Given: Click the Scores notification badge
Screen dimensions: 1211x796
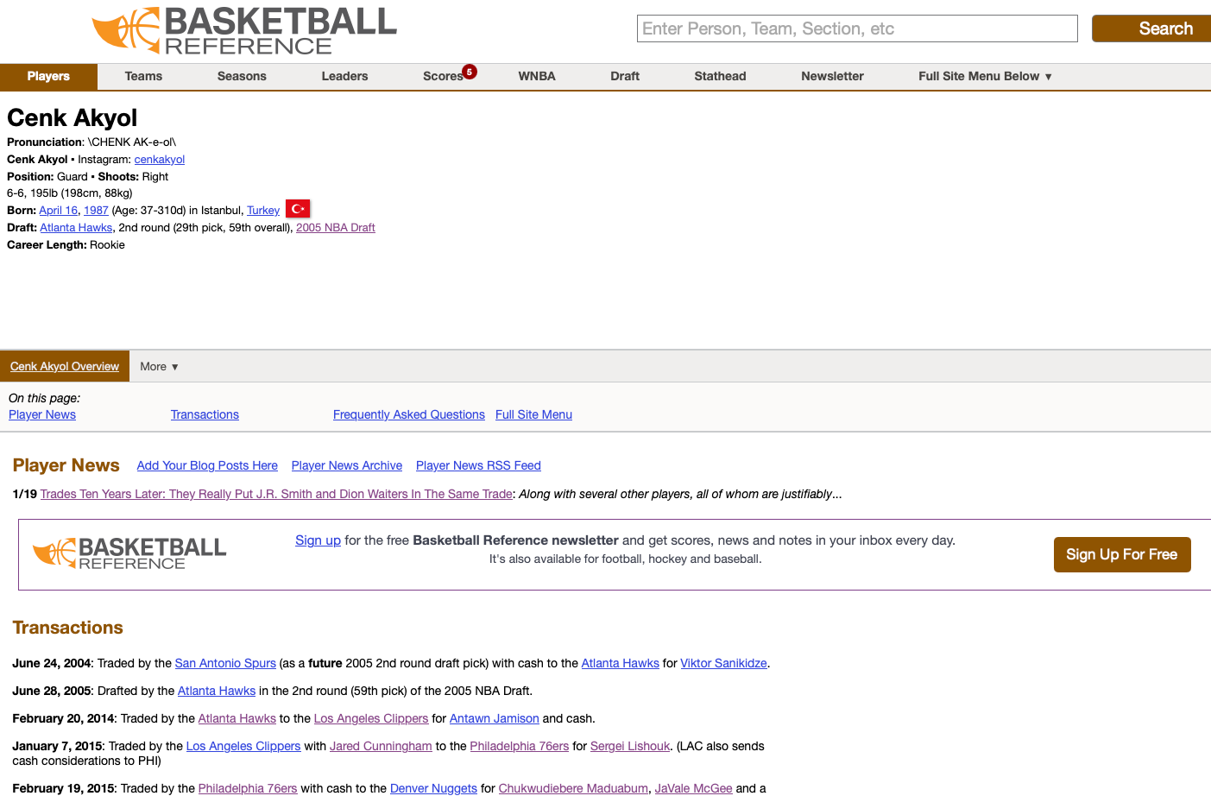Looking at the screenshot, I should pyautogui.click(x=470, y=72).
